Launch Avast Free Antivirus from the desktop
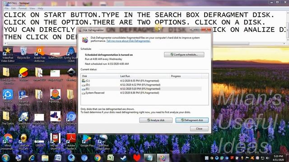This screenshot has width=289, height=162. [39, 54]
